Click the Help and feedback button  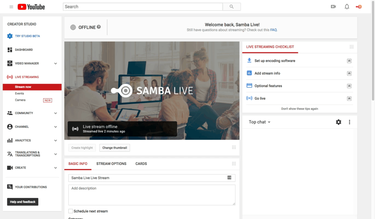[x=23, y=202]
